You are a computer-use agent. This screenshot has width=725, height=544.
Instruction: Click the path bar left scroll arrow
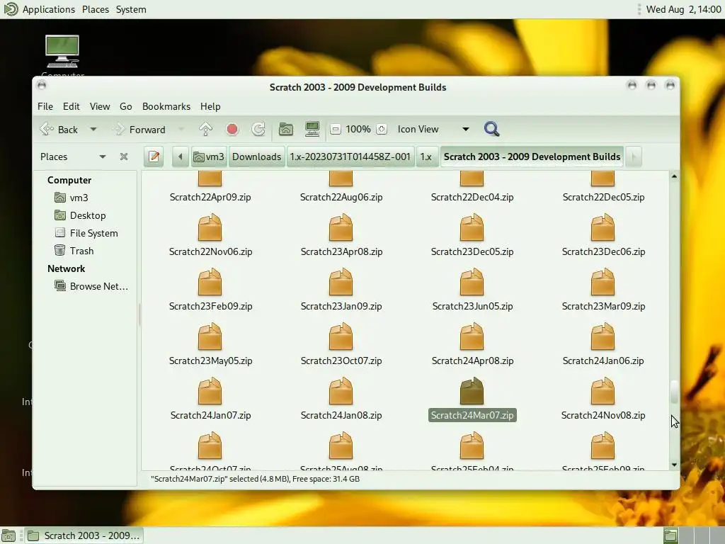pos(181,157)
